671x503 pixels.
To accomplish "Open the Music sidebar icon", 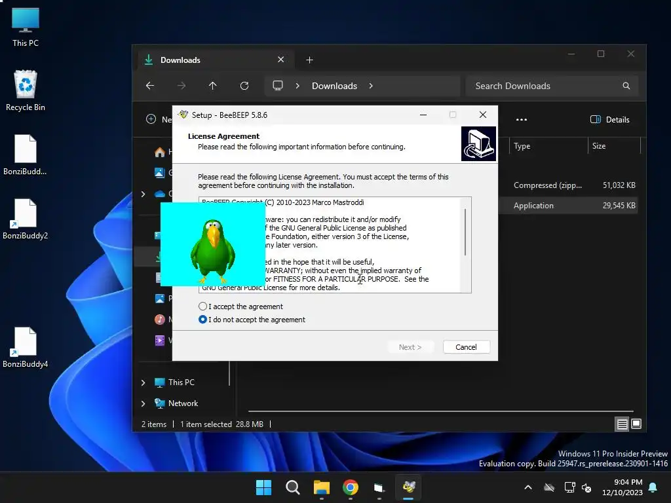I will 160,319.
